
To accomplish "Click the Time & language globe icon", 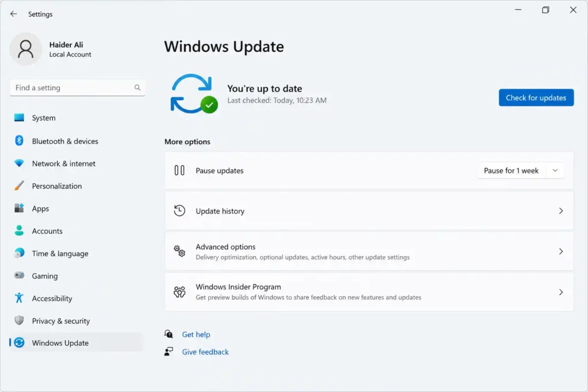I will click(x=19, y=253).
